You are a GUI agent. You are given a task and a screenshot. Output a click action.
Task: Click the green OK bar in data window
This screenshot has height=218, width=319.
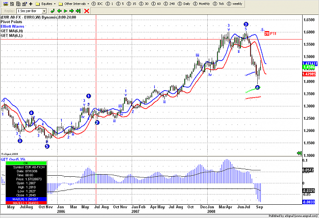(26, 163)
